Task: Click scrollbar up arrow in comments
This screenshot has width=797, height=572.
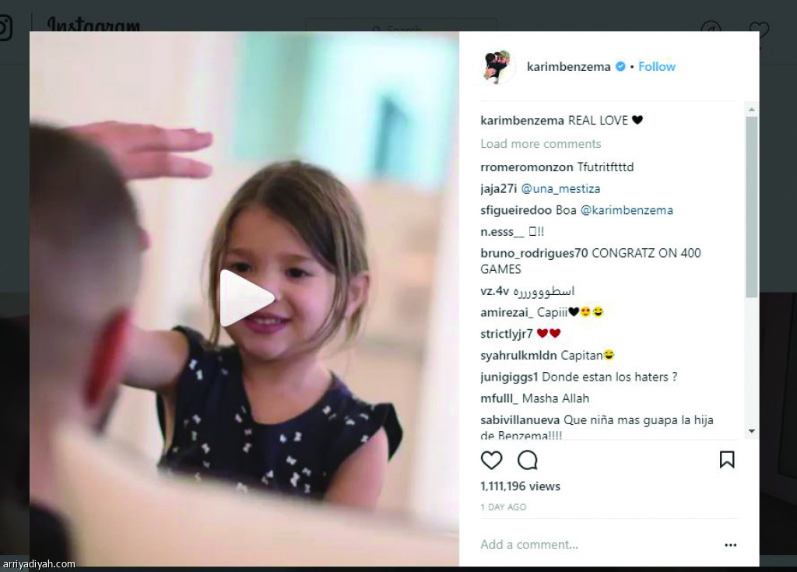Action: 751,110
